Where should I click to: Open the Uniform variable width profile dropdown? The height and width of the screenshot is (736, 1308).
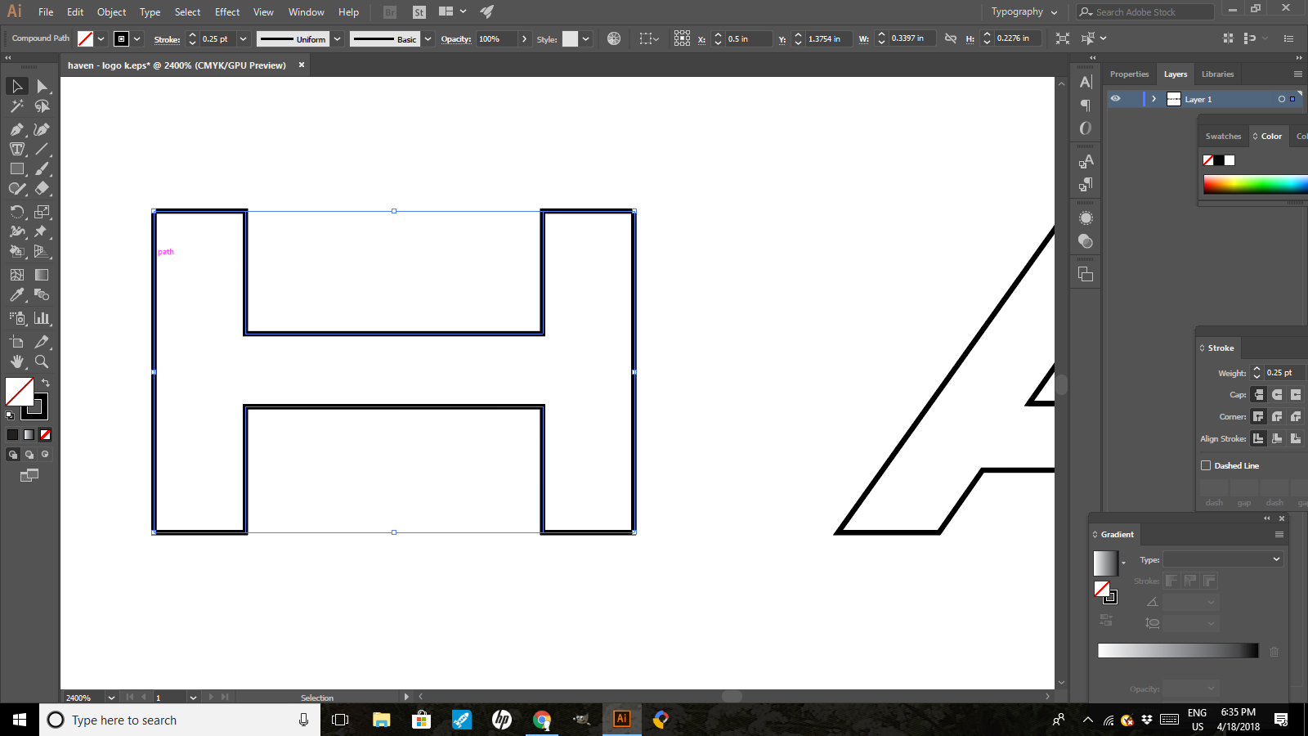click(x=337, y=38)
